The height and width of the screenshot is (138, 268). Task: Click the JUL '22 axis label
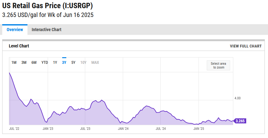(14, 129)
